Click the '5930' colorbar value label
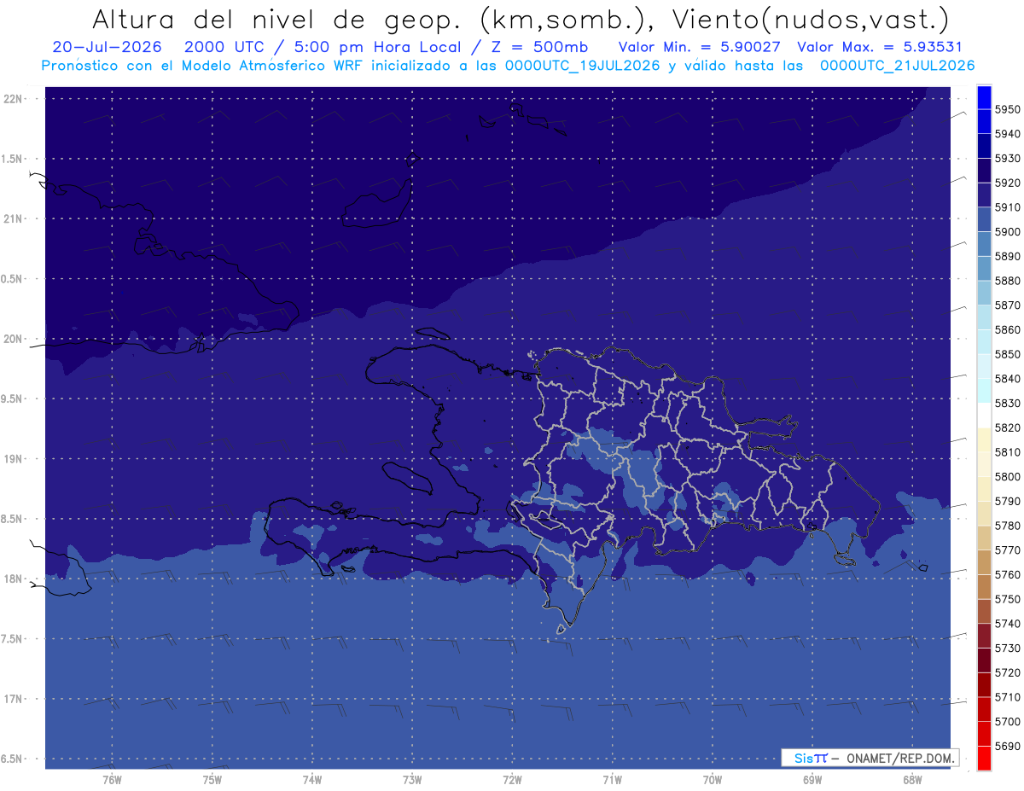1024x791 pixels. tap(1008, 158)
